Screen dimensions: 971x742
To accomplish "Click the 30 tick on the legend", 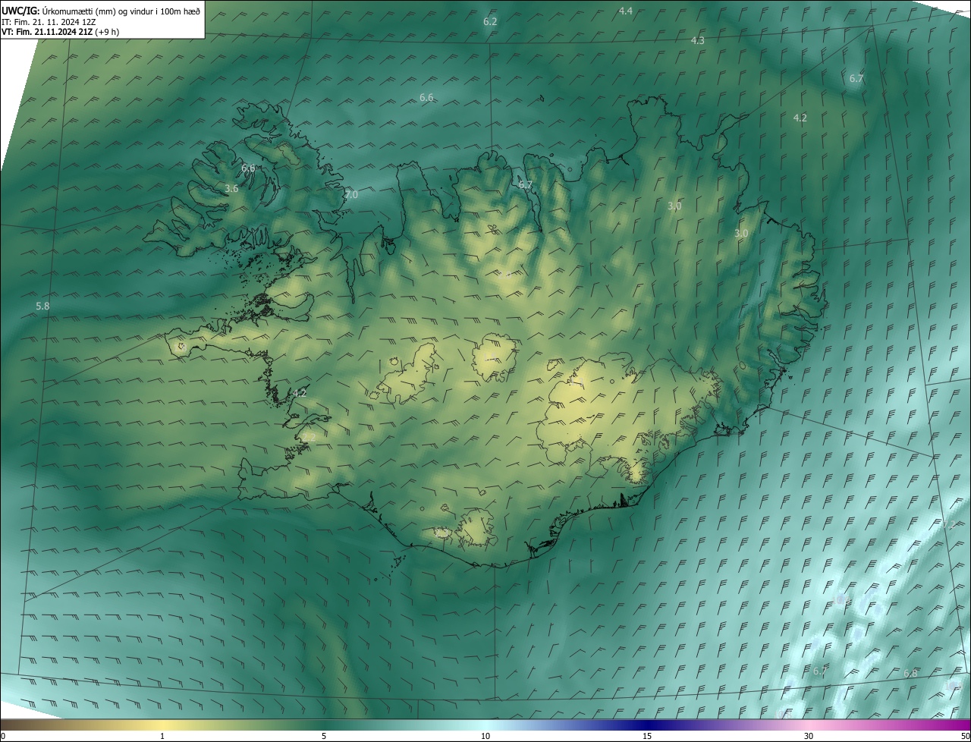I will click(809, 736).
